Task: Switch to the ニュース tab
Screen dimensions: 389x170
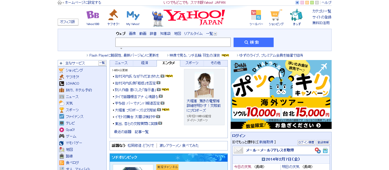Action: coord(121,63)
